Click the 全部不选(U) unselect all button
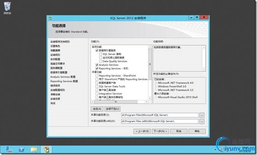257x155 pixels. point(113,109)
